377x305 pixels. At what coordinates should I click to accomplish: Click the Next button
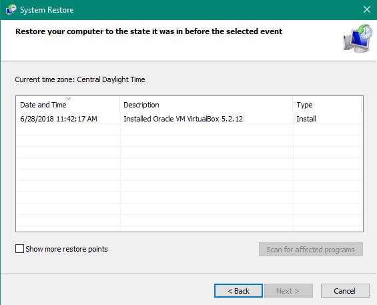coord(288,291)
